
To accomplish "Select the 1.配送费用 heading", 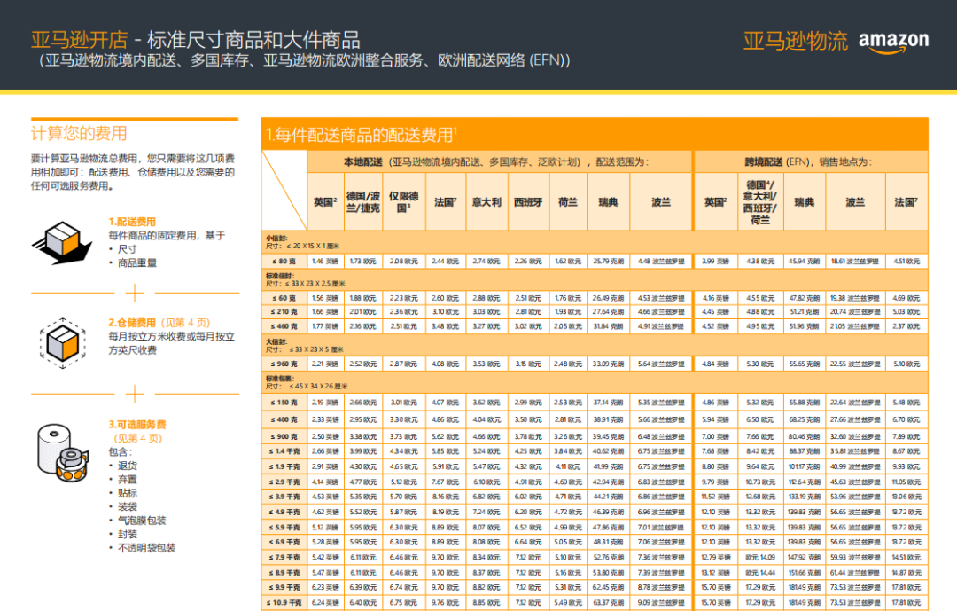I will coord(132,222).
